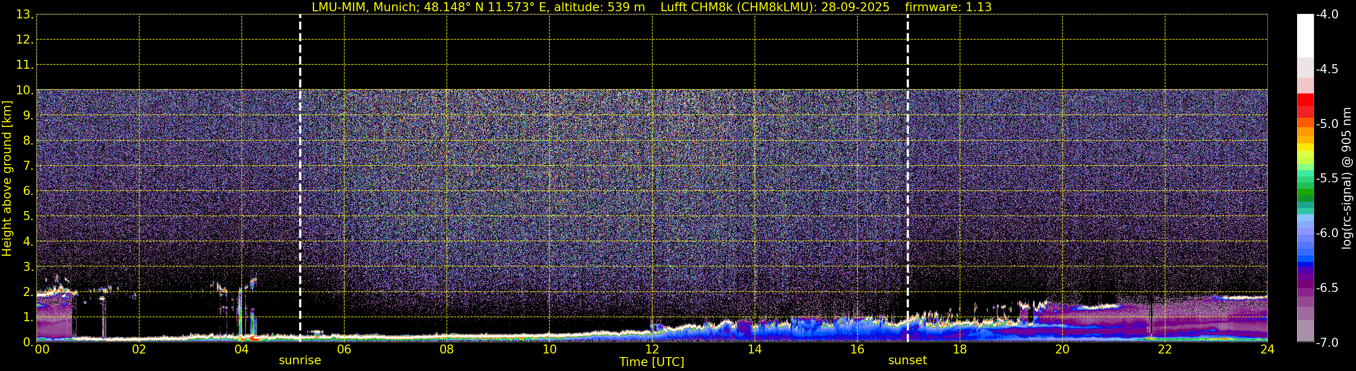This screenshot has height=371, width=1356.
Task: Select the white dashed sunrise marker line
Action: [x=300, y=178]
